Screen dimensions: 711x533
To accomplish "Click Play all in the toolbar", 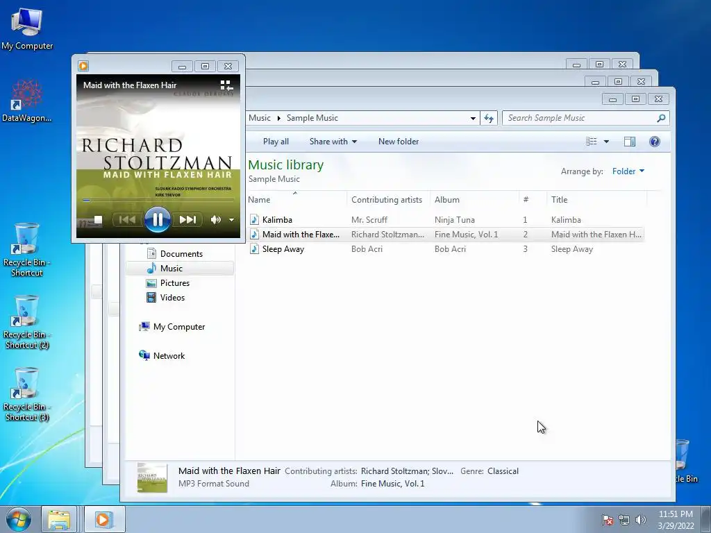I will tap(276, 142).
